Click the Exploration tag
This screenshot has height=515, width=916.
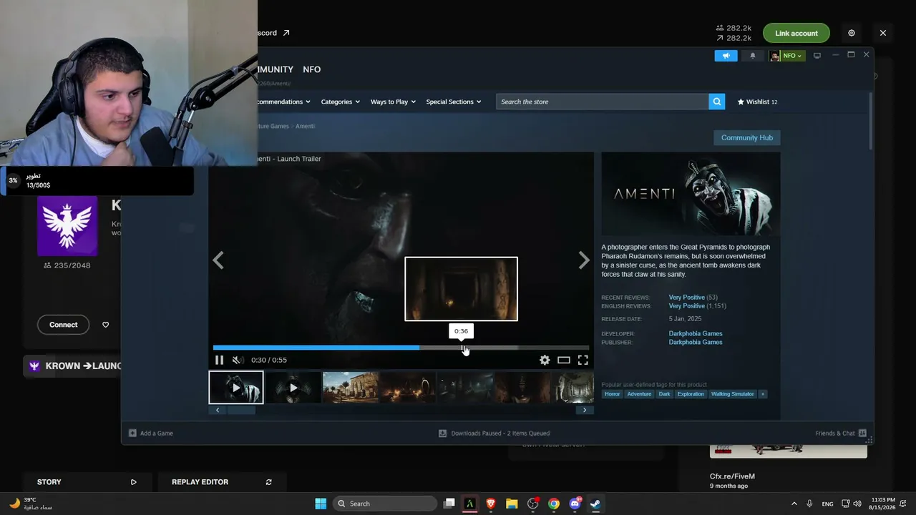691,394
